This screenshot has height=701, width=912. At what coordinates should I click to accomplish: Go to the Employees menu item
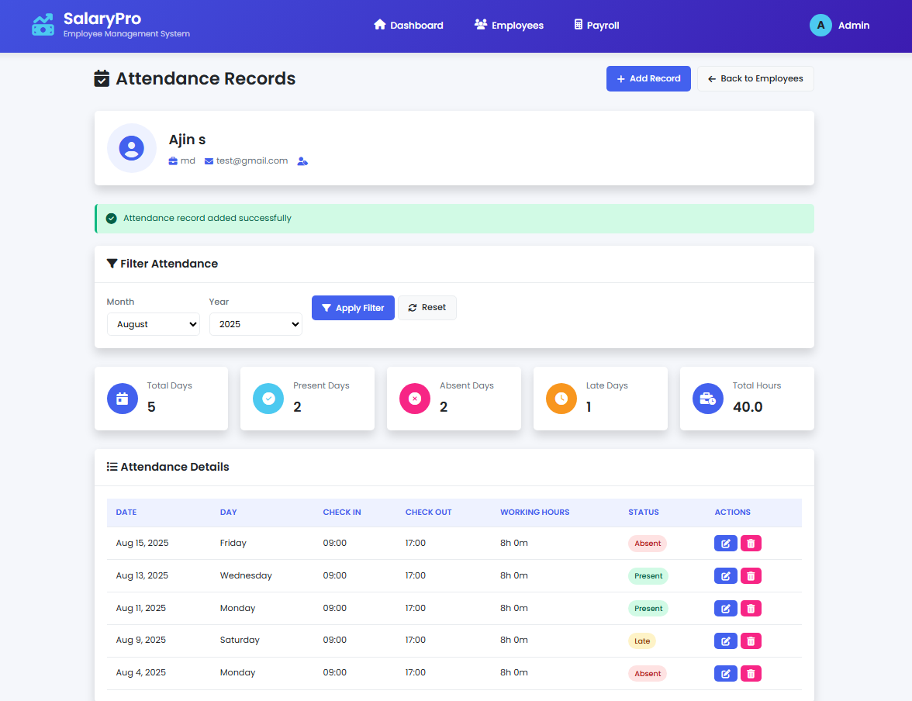point(509,26)
